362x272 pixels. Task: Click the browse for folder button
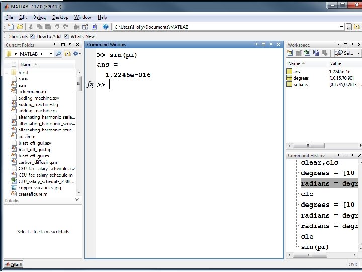tap(349, 27)
